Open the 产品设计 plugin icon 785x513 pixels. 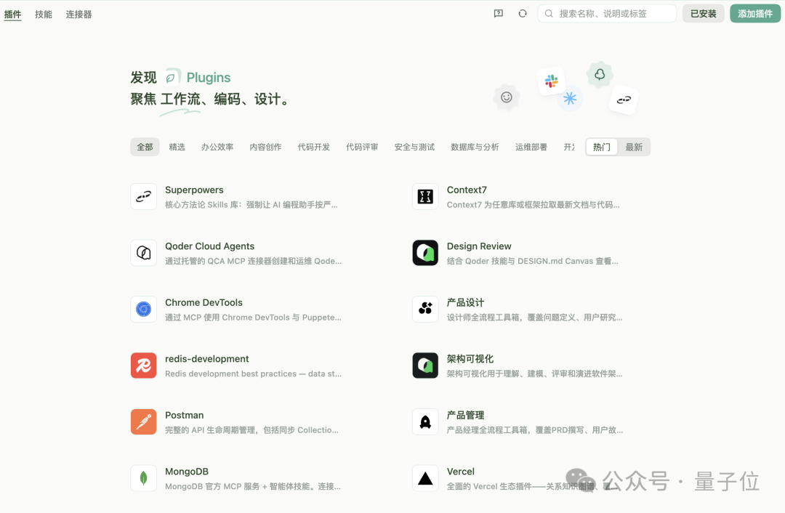[x=425, y=310]
